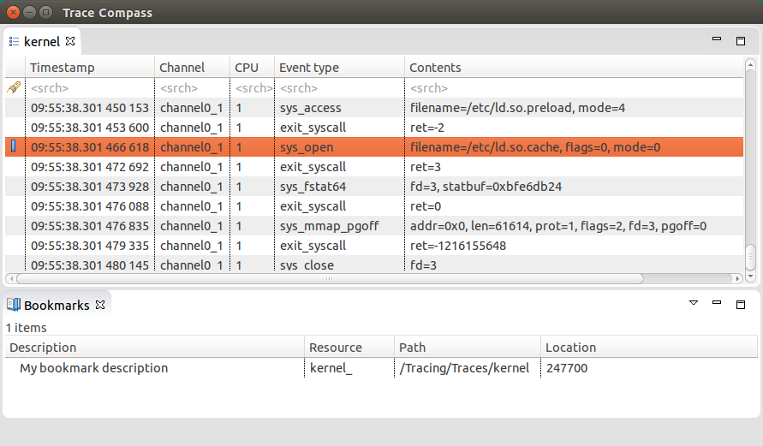Click the vertical scrollbar thumb of events table

pos(750,254)
